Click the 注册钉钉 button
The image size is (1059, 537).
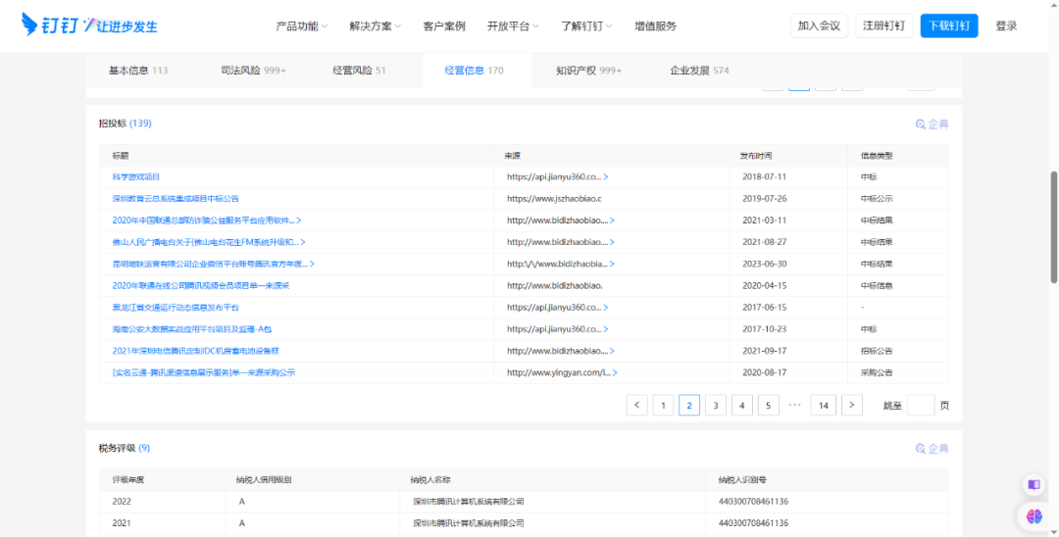(884, 25)
